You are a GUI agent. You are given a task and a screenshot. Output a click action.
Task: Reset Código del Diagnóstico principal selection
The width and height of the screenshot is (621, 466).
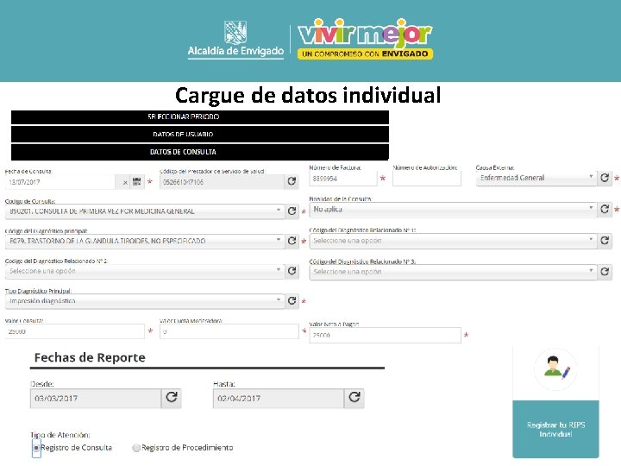292,241
